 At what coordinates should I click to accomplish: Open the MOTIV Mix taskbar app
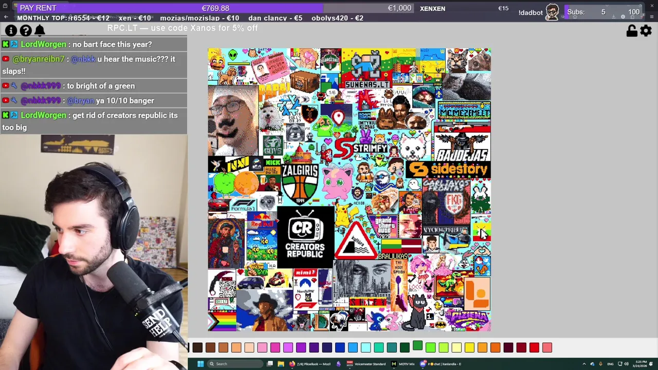pyautogui.click(x=404, y=364)
